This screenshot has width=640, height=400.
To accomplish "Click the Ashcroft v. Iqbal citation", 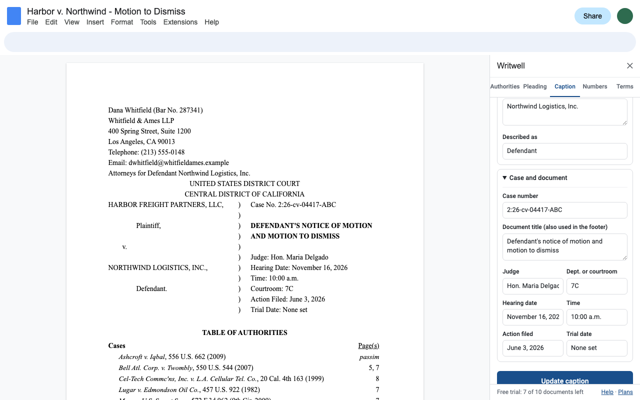I will 172,357.
